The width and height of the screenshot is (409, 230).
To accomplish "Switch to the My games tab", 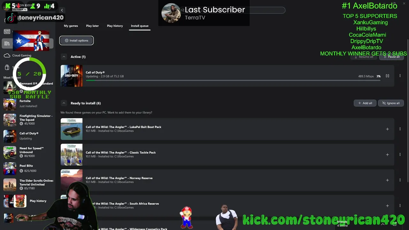I will (x=71, y=26).
